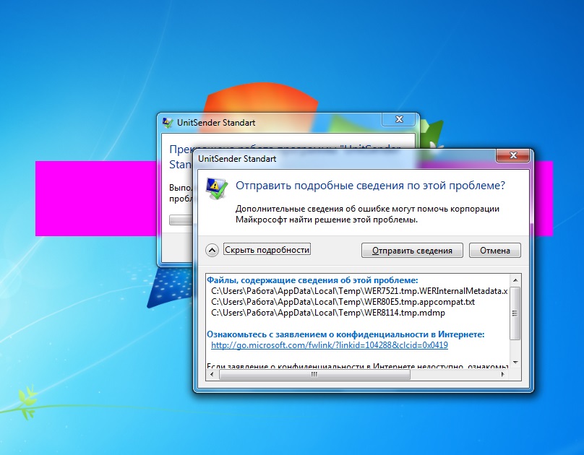Select the WER80E5.tmp.appcompat.txt file path

point(343,302)
